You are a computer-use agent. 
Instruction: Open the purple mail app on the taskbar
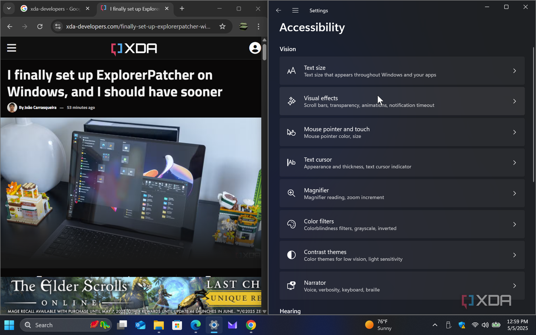point(232,325)
